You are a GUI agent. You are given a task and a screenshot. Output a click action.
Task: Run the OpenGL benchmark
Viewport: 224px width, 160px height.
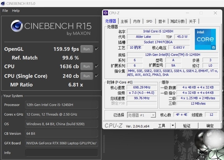pyautogui.click(x=87, y=49)
